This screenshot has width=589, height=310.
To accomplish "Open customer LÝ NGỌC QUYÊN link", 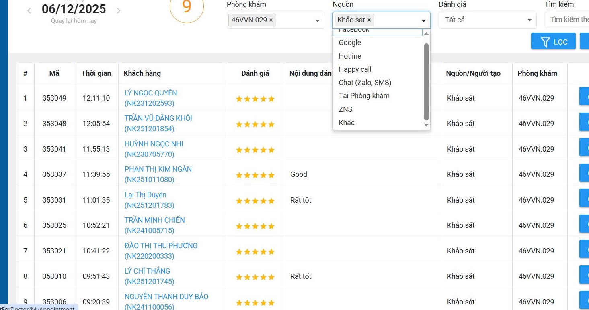I will 151,93.
